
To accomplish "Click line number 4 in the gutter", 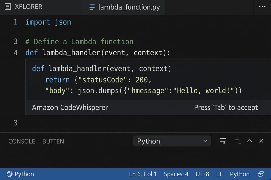I will pos(16,53).
